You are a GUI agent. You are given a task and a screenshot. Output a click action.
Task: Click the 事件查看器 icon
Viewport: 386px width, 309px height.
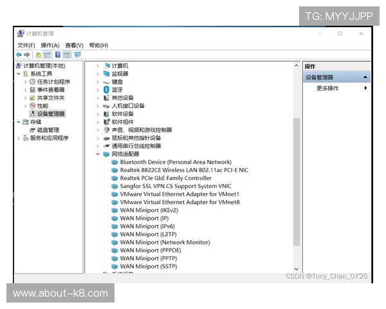(33, 89)
